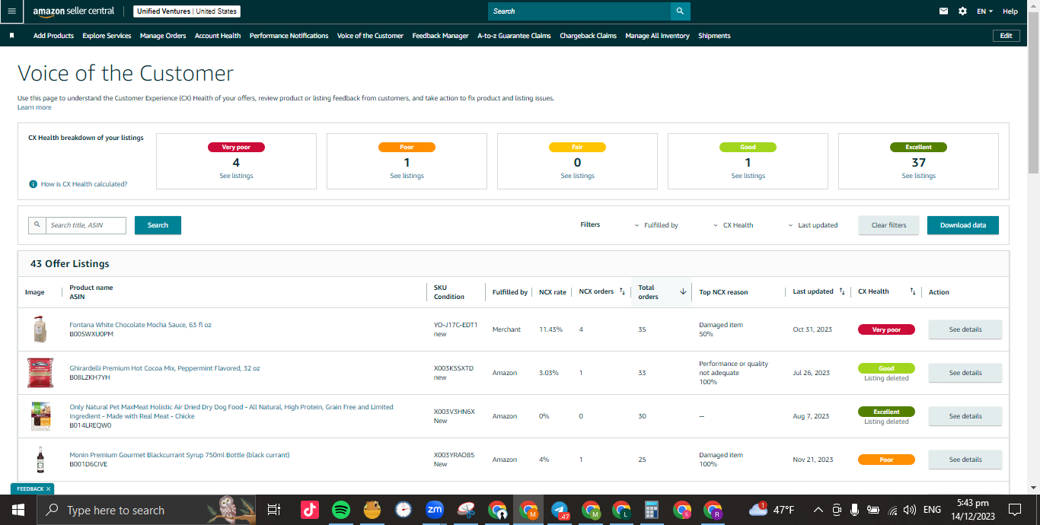Open Shipments menu item
Screen dimensions: 1040x525
pos(714,36)
